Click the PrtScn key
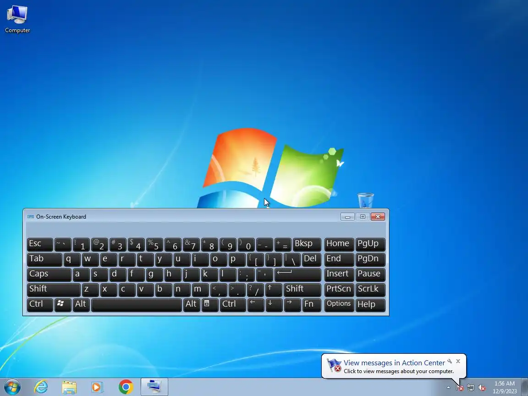 click(x=339, y=290)
